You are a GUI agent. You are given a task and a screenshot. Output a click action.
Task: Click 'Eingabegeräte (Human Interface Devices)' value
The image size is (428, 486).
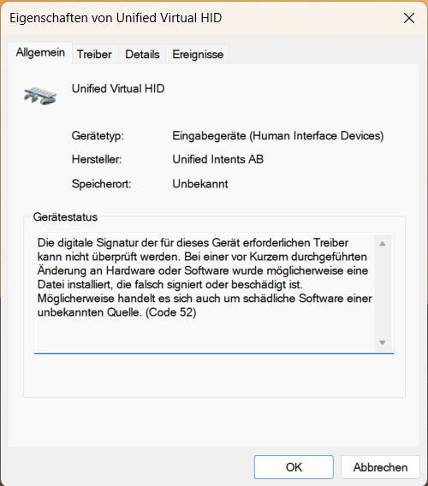(x=278, y=136)
